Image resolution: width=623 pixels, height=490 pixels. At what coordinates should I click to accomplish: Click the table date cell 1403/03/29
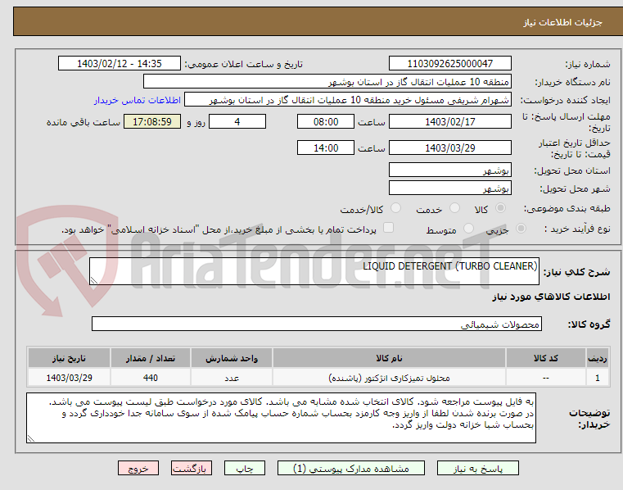coord(69,378)
